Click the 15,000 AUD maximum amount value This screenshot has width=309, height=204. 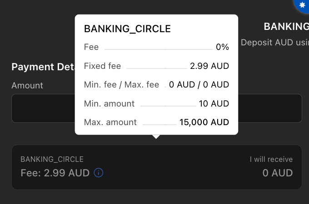(204, 122)
